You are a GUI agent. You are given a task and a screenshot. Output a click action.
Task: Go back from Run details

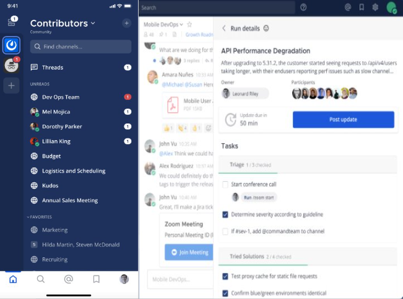pos(224,29)
